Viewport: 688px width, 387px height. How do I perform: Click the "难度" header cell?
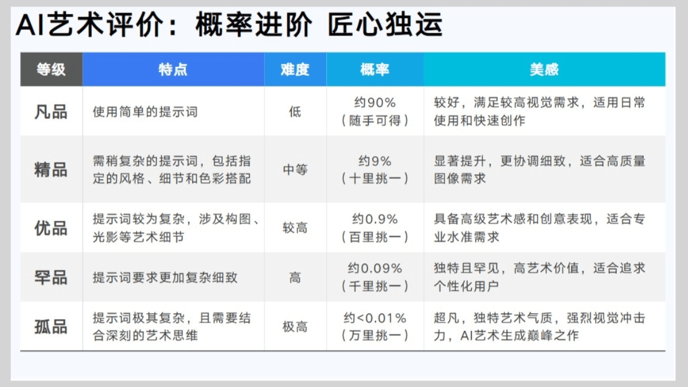(x=295, y=69)
